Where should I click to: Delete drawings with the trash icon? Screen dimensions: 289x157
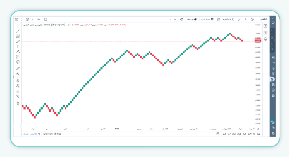18,103
